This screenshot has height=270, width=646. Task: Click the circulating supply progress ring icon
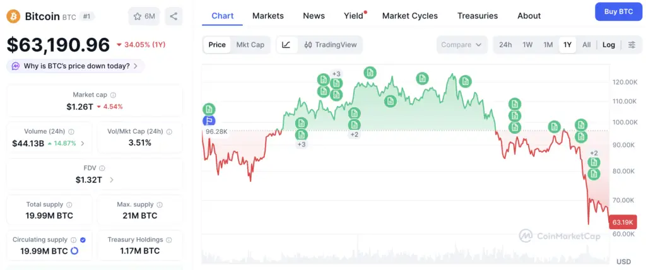click(x=74, y=251)
